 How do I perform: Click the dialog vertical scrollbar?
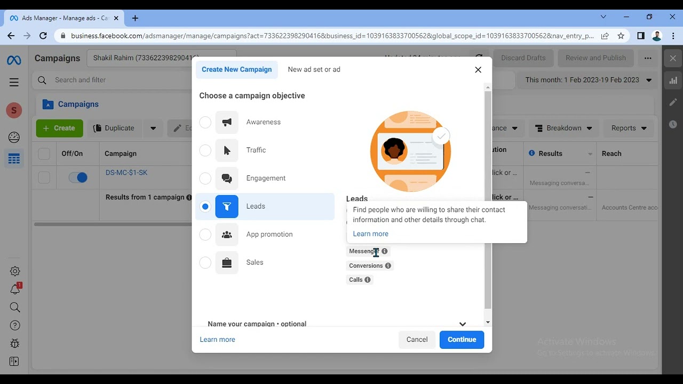coord(488,200)
